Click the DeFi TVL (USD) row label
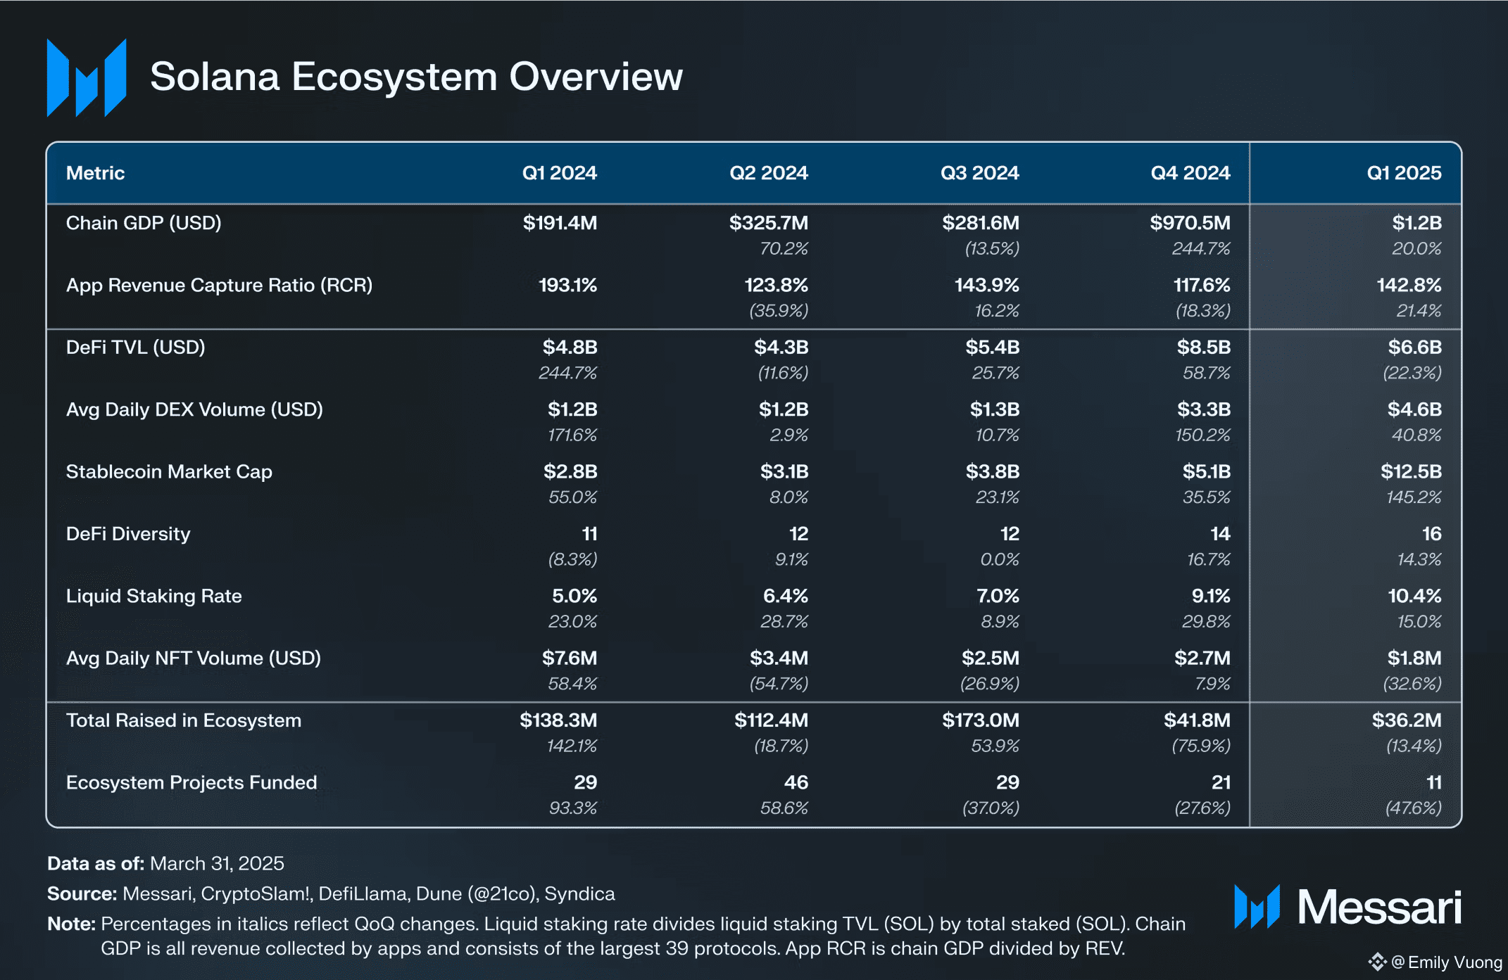1508x980 pixels. (136, 348)
